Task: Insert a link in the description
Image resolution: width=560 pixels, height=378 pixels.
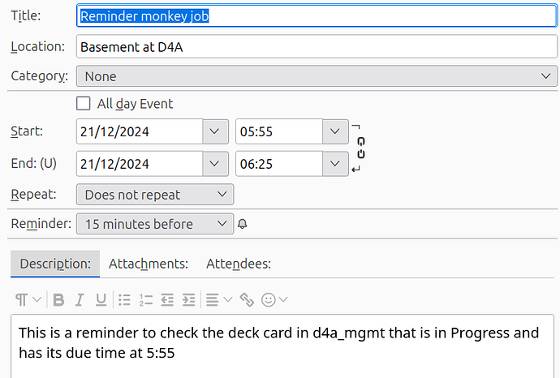Action: [x=247, y=299]
